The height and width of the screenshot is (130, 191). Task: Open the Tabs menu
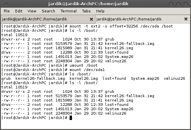click(86, 11)
